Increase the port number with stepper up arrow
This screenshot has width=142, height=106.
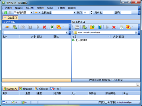(91, 12)
